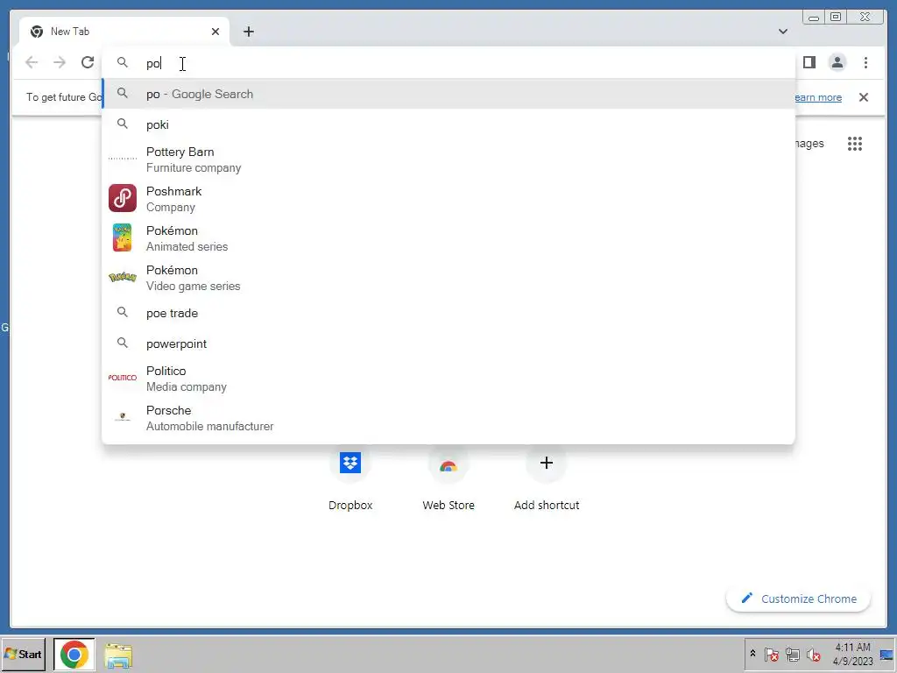Viewport: 897px width, 673px height.
Task: Expand the tab search chevron
Action: pyautogui.click(x=782, y=32)
